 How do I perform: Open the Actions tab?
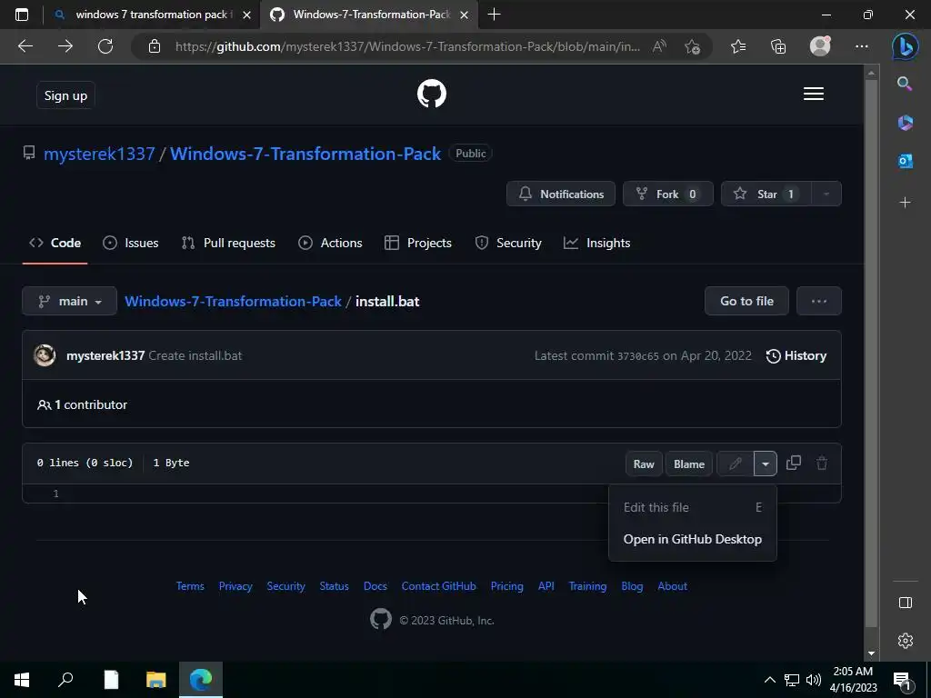click(x=330, y=243)
